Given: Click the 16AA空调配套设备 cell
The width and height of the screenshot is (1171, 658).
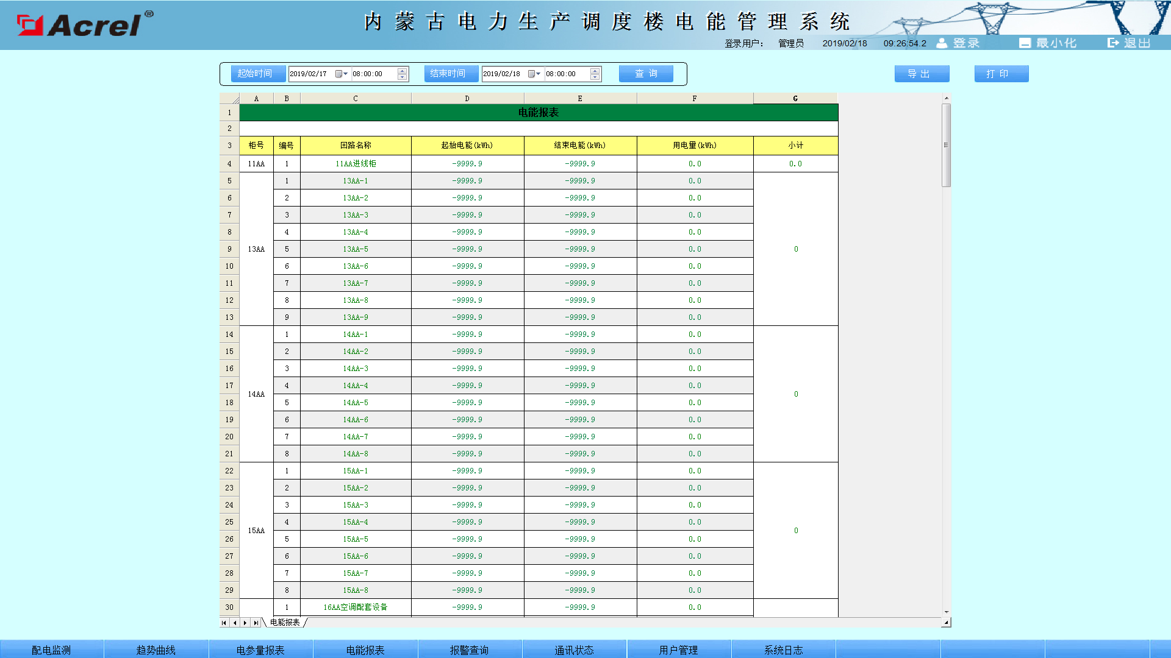Looking at the screenshot, I should coord(356,607).
